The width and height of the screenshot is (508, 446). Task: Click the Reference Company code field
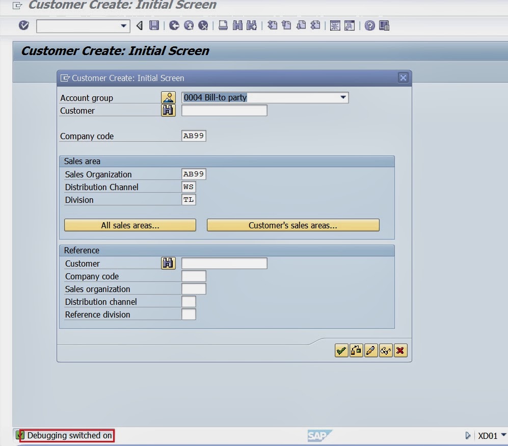coord(194,276)
